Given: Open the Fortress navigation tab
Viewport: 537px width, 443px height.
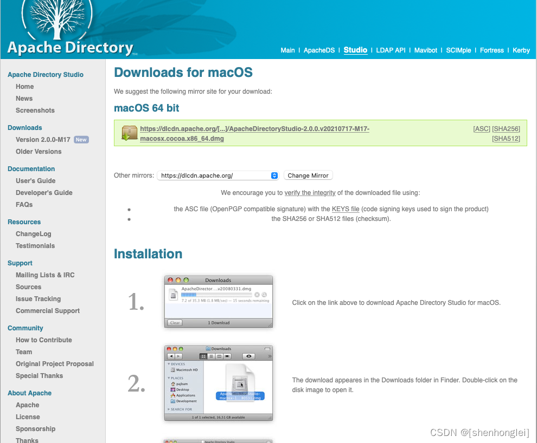Looking at the screenshot, I should point(492,50).
